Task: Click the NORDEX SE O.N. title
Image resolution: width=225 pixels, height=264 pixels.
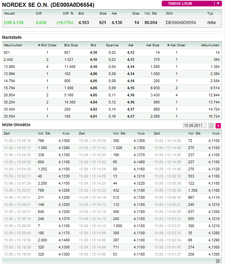Action: point(48,5)
